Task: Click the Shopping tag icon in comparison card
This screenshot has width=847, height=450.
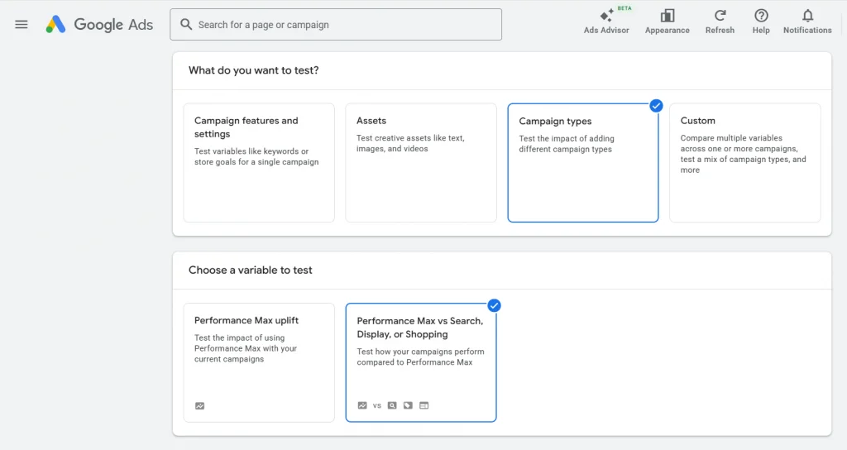Action: [x=408, y=405]
